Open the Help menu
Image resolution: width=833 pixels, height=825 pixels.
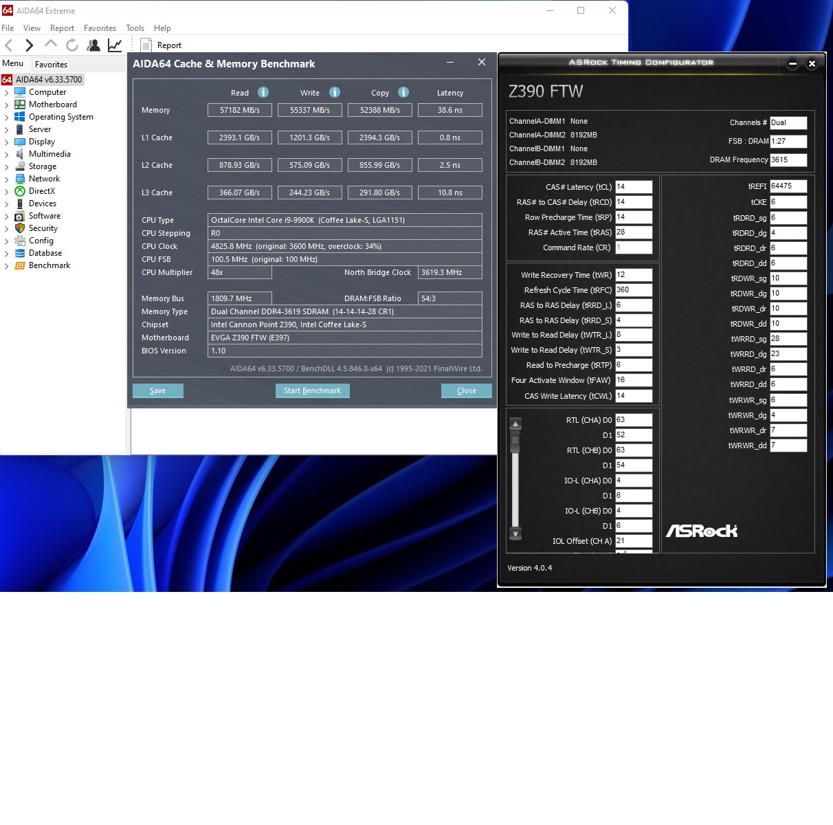tap(162, 28)
